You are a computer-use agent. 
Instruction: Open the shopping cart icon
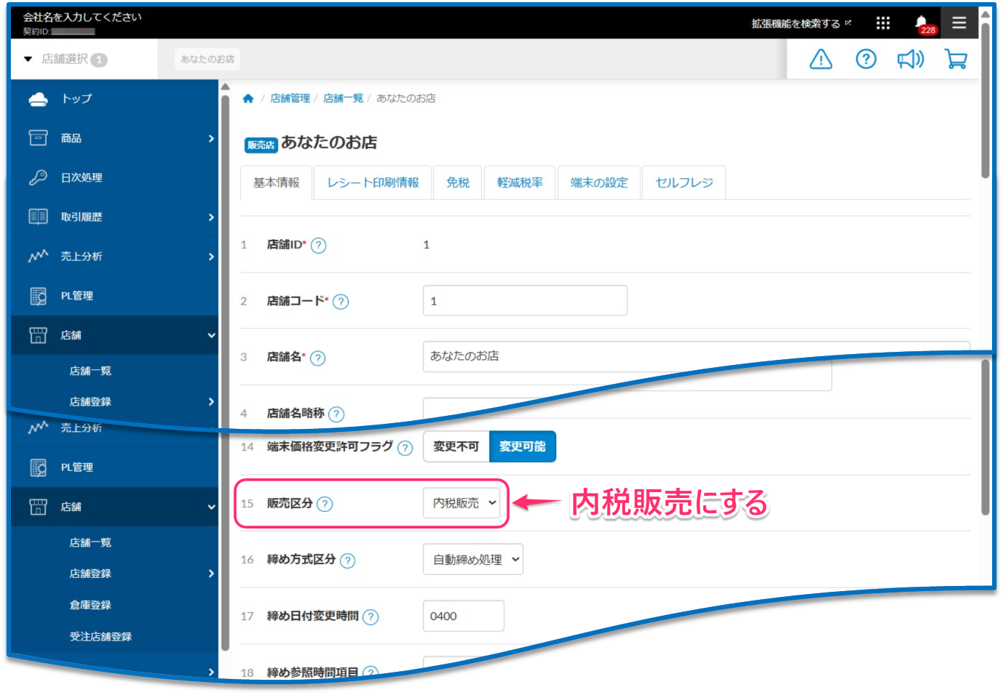pyautogui.click(x=955, y=59)
